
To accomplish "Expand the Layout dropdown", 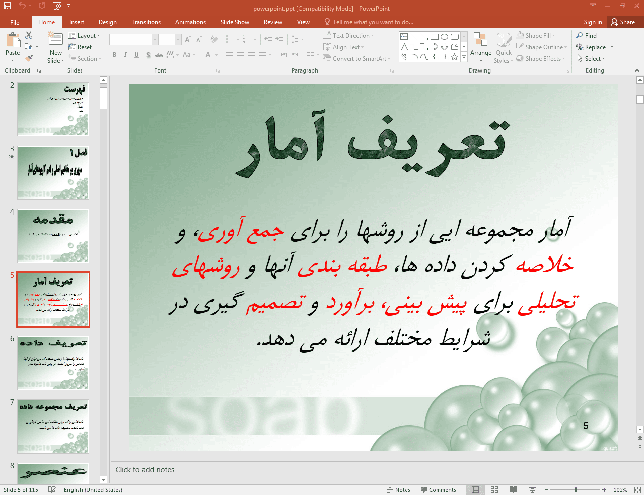I will 85,36.
